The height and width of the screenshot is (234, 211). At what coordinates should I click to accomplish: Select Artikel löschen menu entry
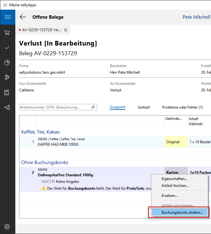click(x=175, y=186)
